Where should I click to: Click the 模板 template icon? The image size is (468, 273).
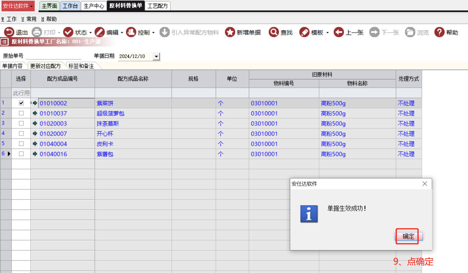(x=304, y=32)
